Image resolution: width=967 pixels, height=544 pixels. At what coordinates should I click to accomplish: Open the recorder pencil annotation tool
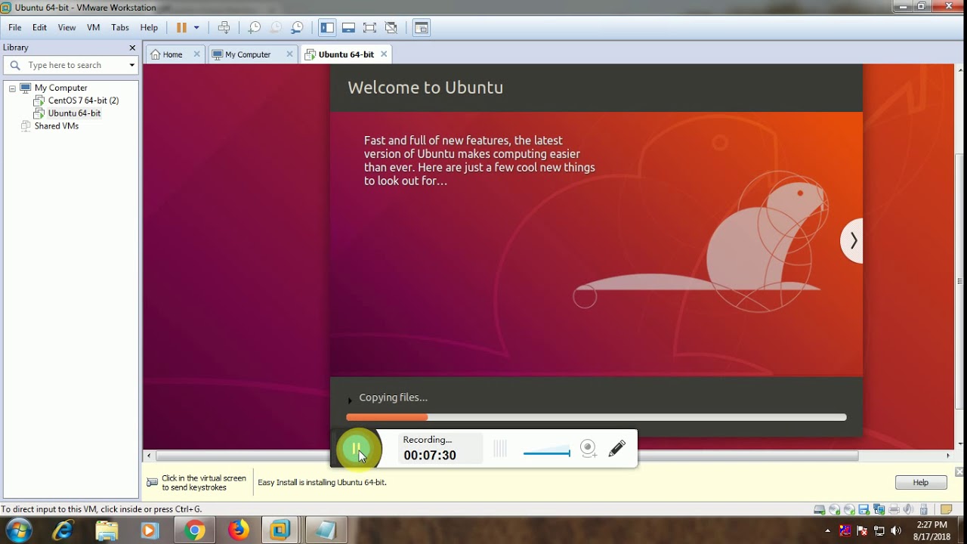tap(617, 449)
